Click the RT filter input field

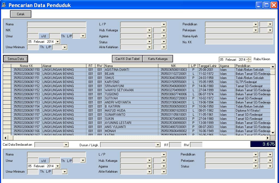coord(175,145)
